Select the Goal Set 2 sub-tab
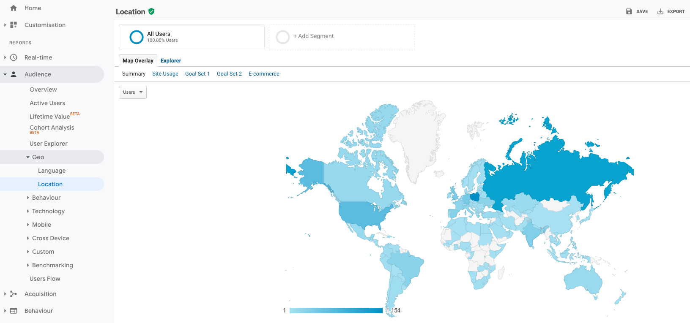Image resolution: width=690 pixels, height=323 pixels. point(229,74)
